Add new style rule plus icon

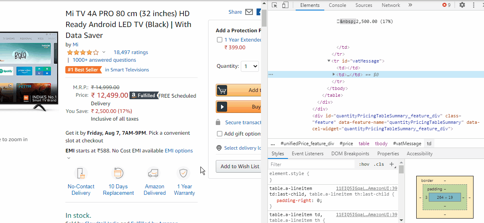coord(391,164)
